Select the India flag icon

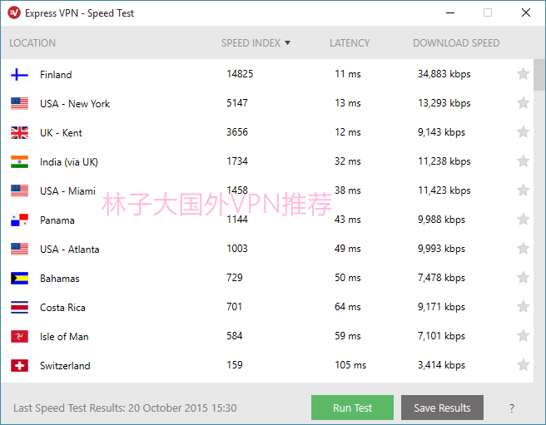[19, 161]
